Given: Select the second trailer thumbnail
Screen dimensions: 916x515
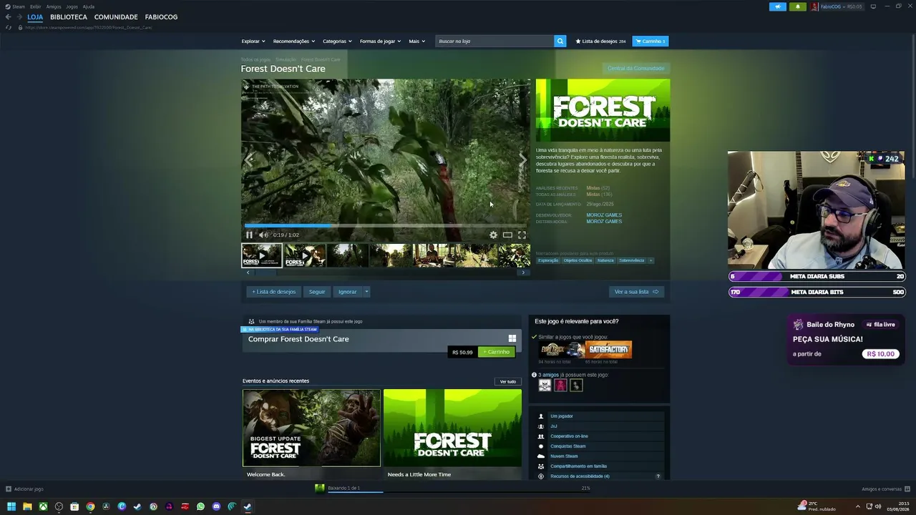Looking at the screenshot, I should click(x=305, y=255).
